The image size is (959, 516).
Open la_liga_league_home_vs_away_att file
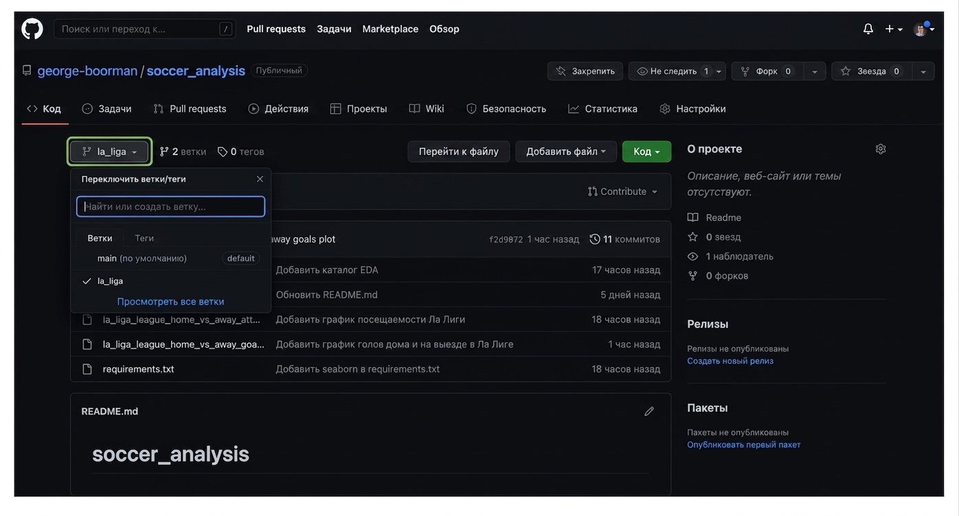182,320
